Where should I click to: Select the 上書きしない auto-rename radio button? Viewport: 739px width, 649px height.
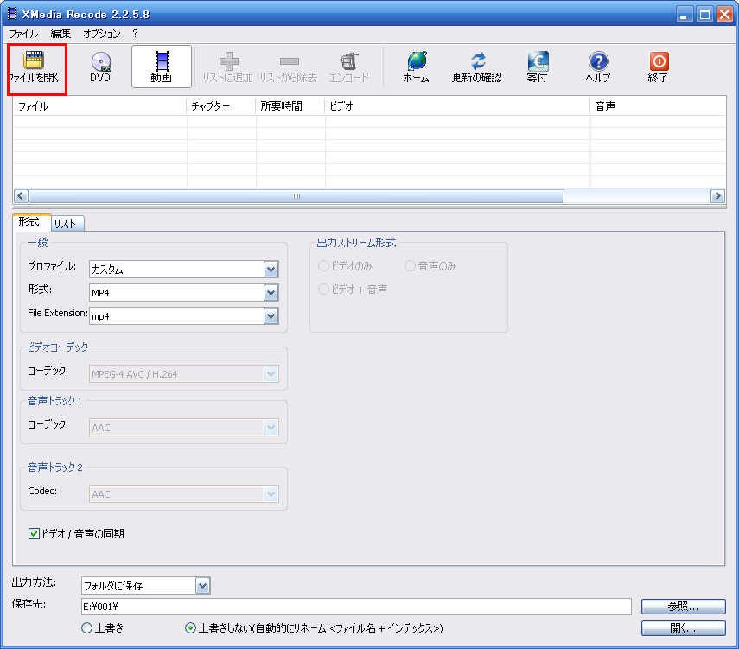click(x=190, y=627)
